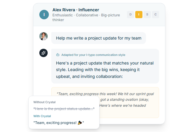Select the C personality type badge
This screenshot has width=174, height=132.
point(156,15)
